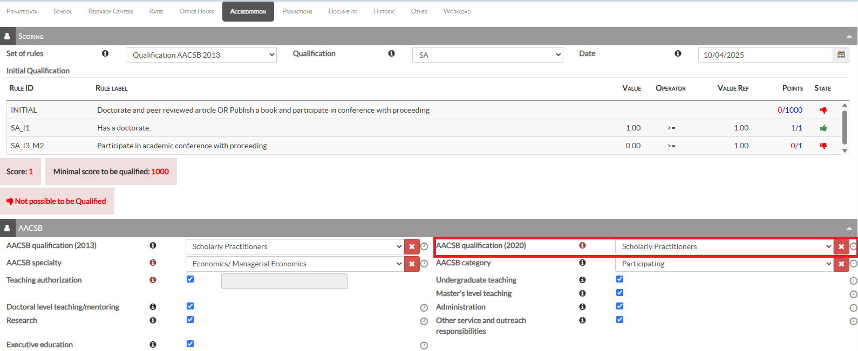Open the Research Centers tab

coord(111,11)
